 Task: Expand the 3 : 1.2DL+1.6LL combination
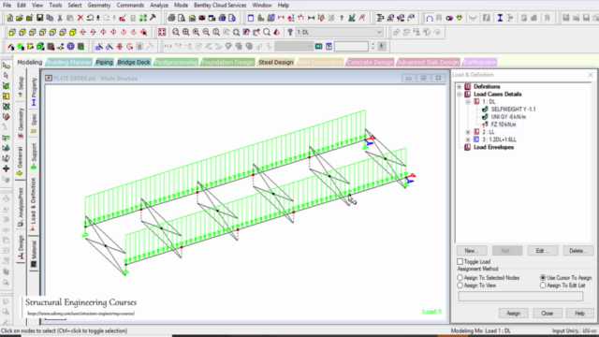pos(468,139)
